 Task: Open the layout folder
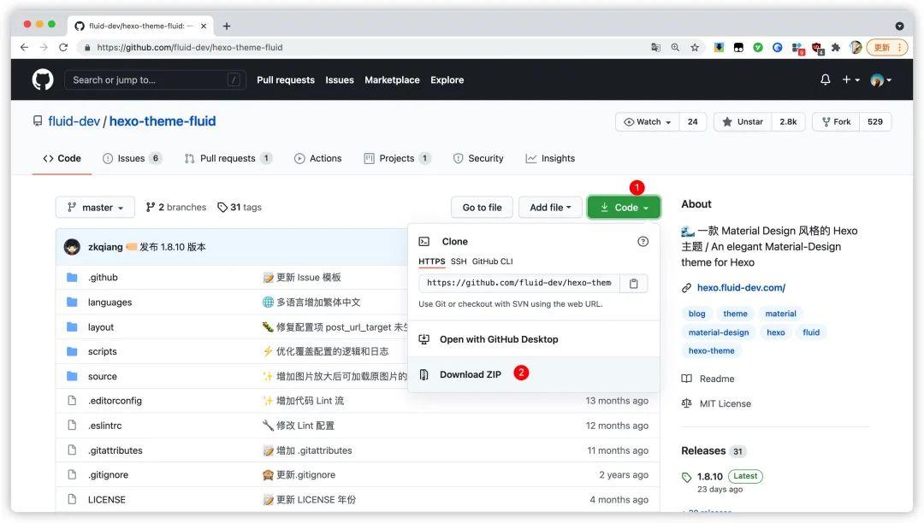pyautogui.click(x=101, y=327)
